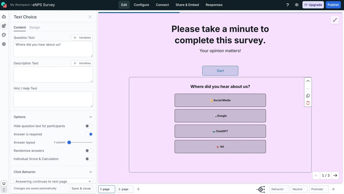
Task: Enable Randomize answers toggle
Action: coord(89,151)
